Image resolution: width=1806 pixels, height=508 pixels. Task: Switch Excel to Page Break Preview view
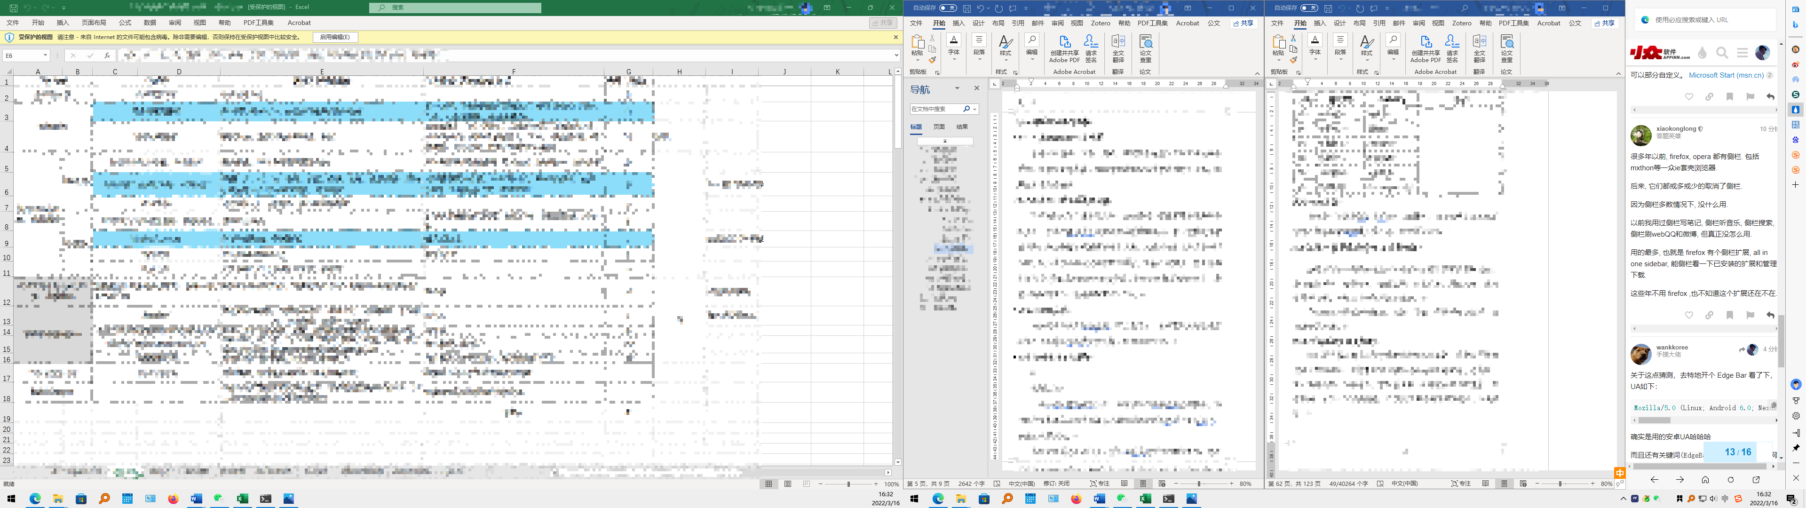(x=806, y=484)
